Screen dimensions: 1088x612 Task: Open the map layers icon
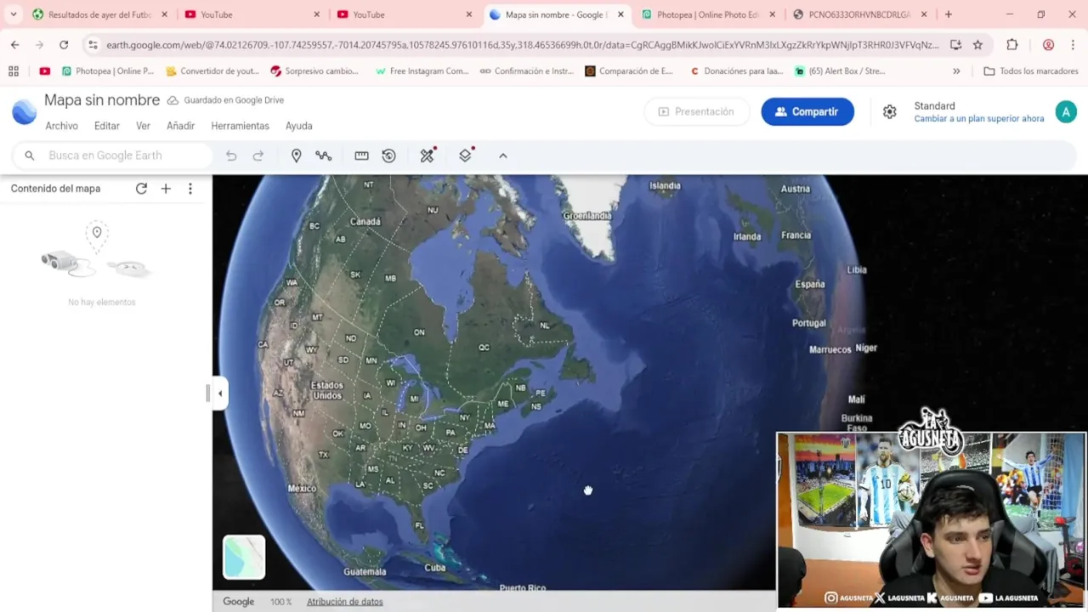point(466,156)
